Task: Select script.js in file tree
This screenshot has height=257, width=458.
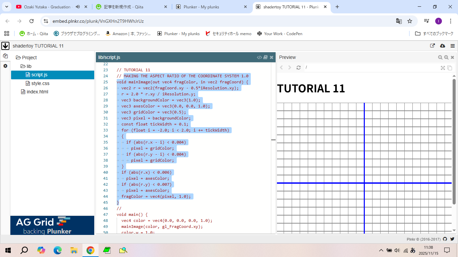Action: coord(53,75)
